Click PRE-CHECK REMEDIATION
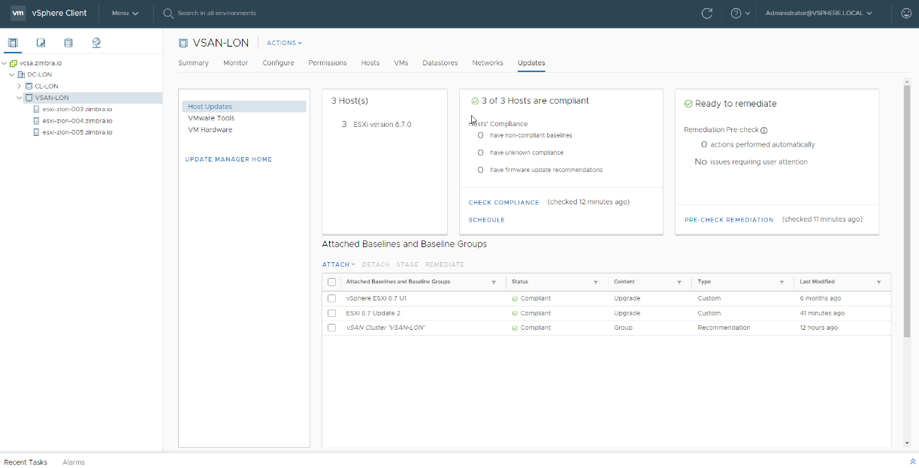This screenshot has width=919, height=468. [x=729, y=220]
